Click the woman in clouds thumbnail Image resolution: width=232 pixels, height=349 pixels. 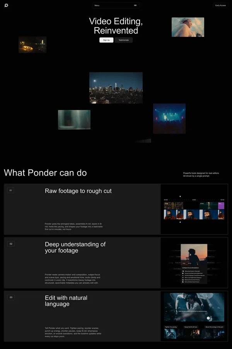(188, 27)
